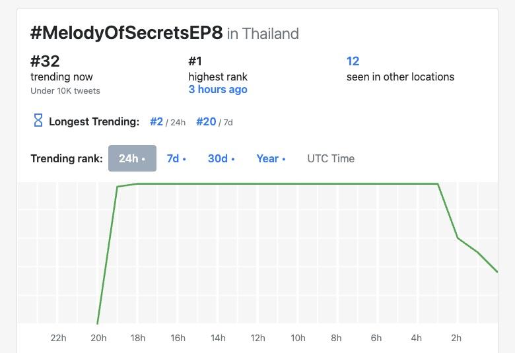
Task: Switch to the 7d trending rank tab
Action: pos(176,158)
